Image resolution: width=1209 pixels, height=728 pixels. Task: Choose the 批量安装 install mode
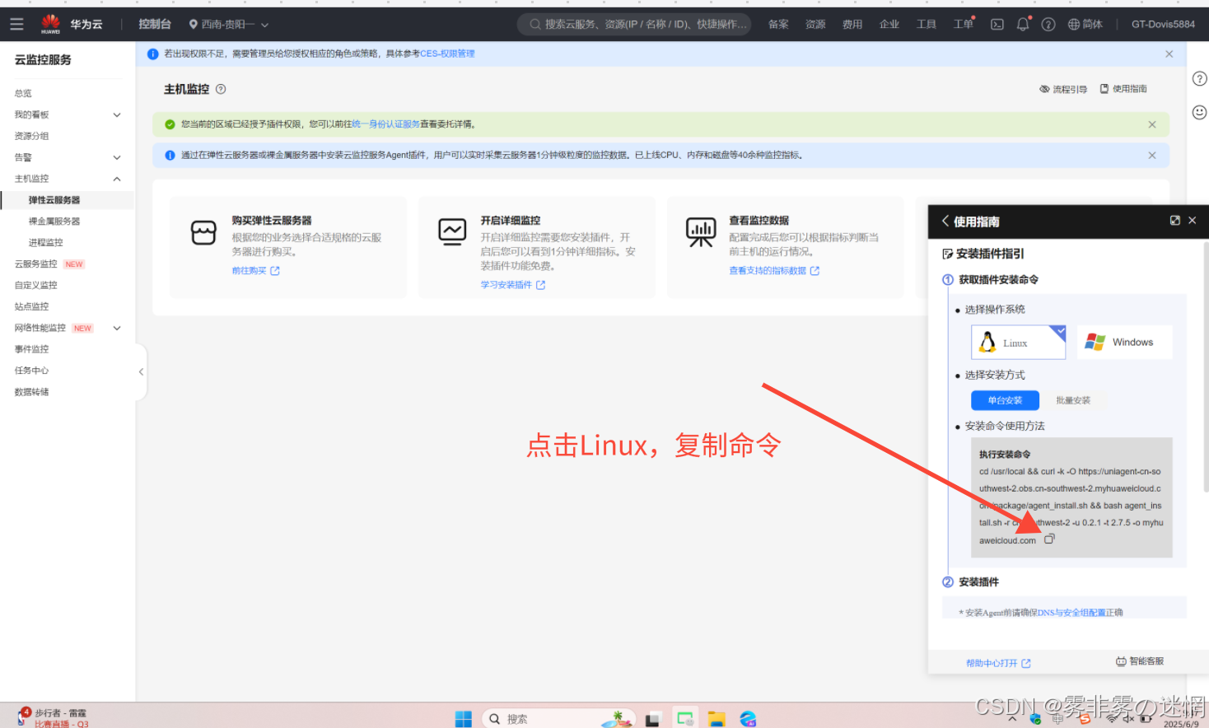1072,400
